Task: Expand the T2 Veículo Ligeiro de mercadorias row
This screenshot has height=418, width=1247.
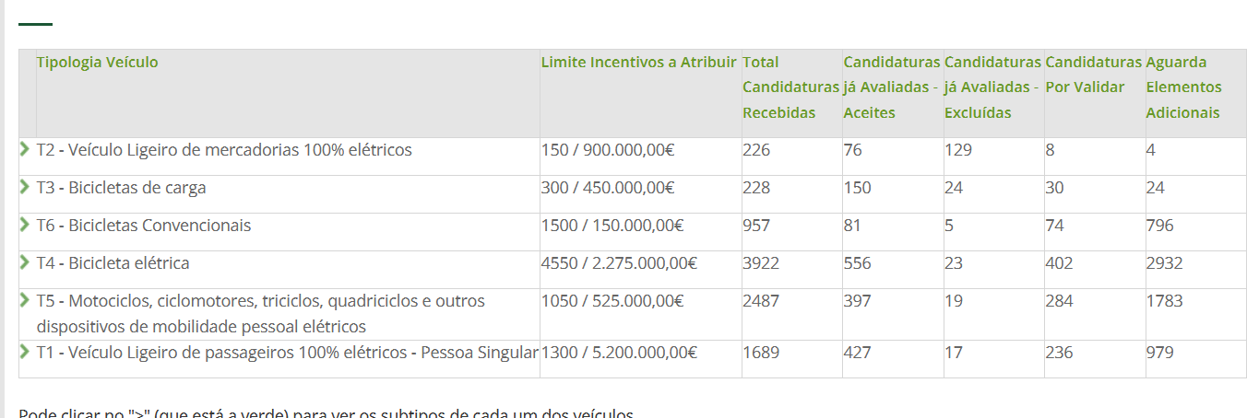Action: (25, 148)
